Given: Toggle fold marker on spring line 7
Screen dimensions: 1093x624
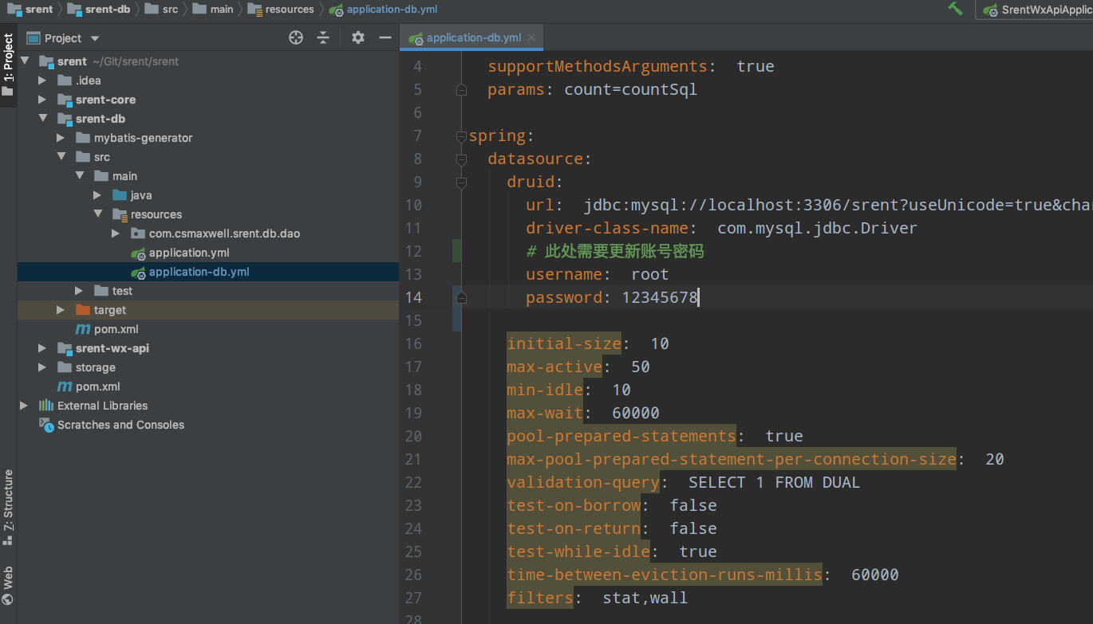Looking at the screenshot, I should coord(461,136).
